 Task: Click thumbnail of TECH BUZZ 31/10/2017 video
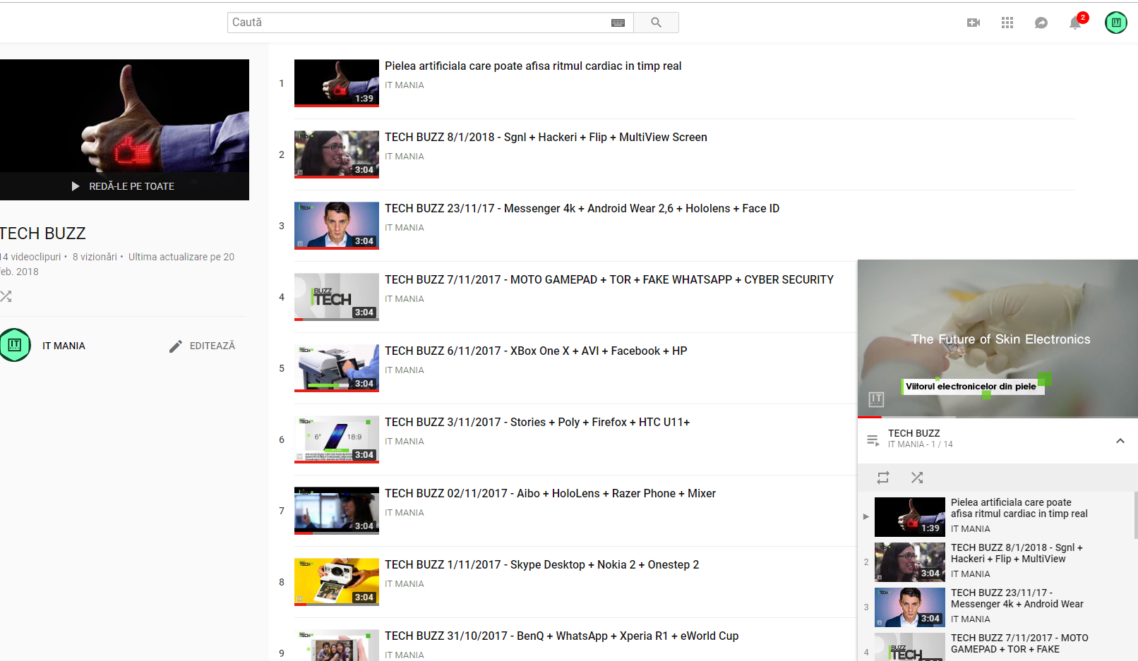point(337,645)
